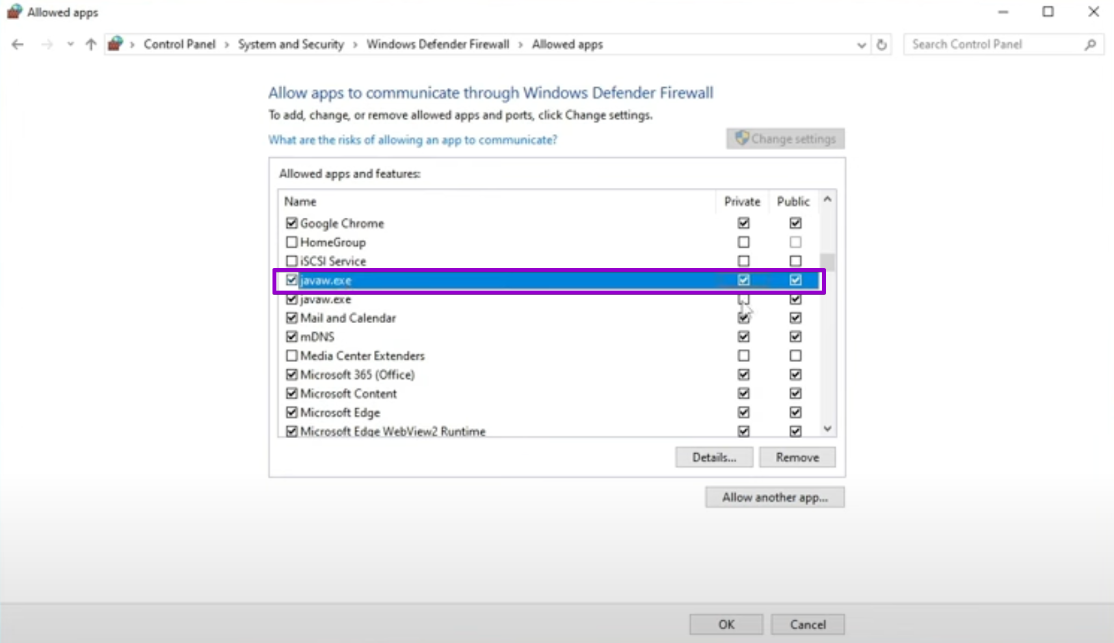Maximize the Allowed apps window

(x=1048, y=12)
